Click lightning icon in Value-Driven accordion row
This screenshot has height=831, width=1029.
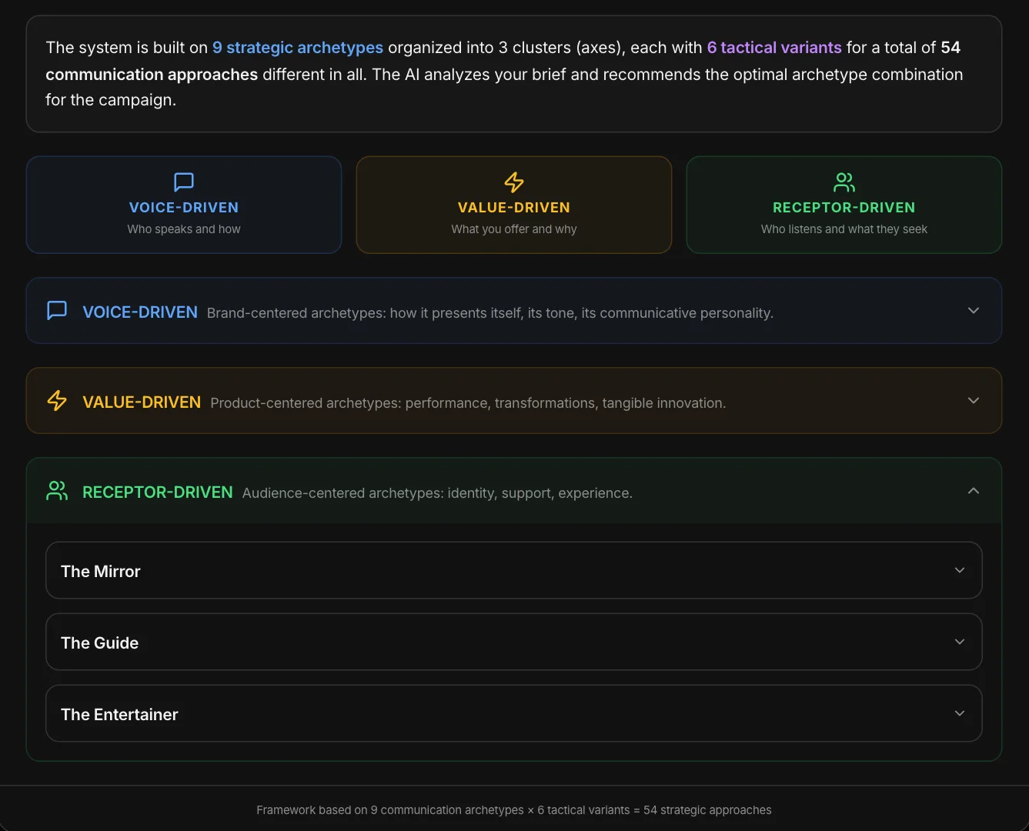pyautogui.click(x=57, y=400)
